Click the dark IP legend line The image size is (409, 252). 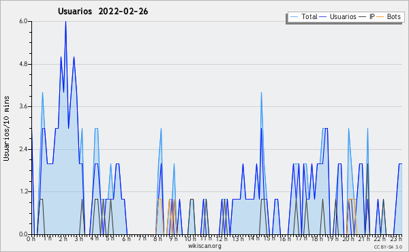(363, 17)
